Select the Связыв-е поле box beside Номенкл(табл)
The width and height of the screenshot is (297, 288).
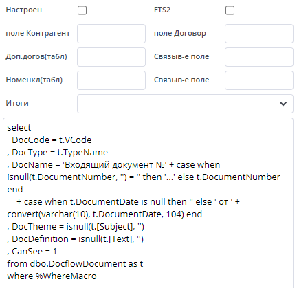259,80
